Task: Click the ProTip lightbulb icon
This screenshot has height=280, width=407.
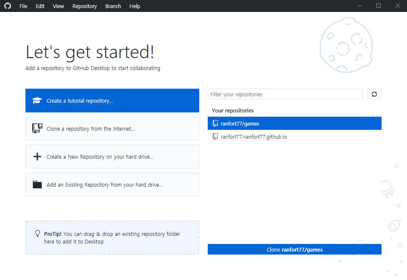Action: click(37, 233)
